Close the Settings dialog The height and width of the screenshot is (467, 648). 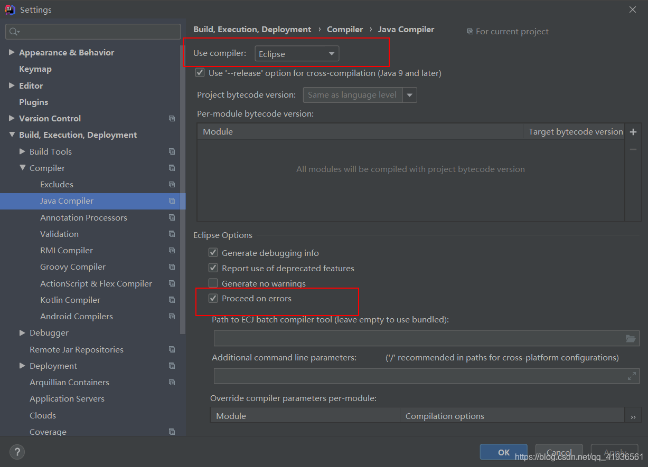633,9
